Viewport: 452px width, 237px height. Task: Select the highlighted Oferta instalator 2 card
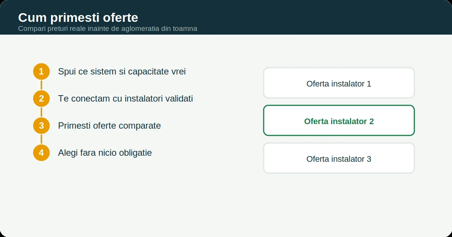pyautogui.click(x=339, y=120)
